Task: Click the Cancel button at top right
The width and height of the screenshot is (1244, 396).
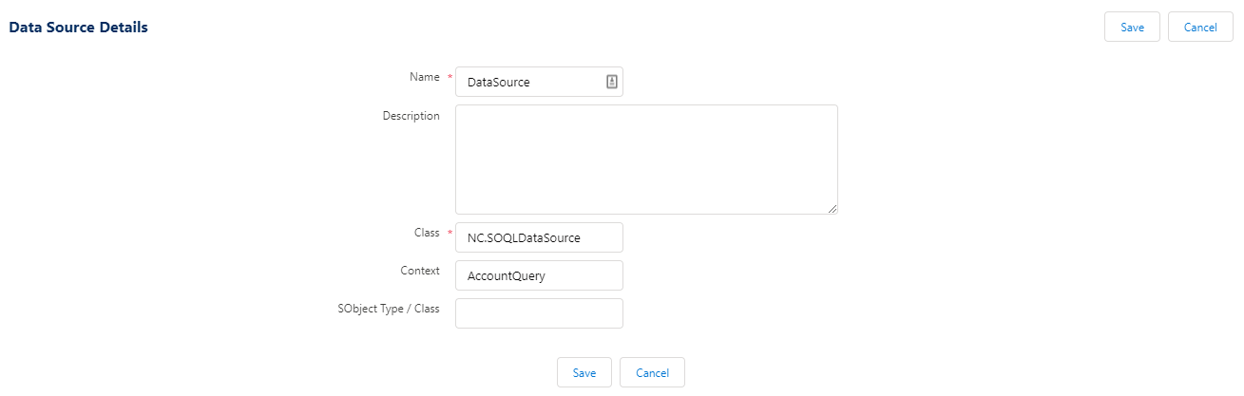Action: tap(1200, 28)
